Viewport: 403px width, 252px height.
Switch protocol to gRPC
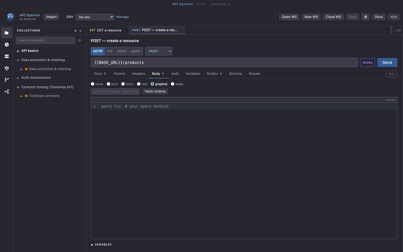coord(136,51)
